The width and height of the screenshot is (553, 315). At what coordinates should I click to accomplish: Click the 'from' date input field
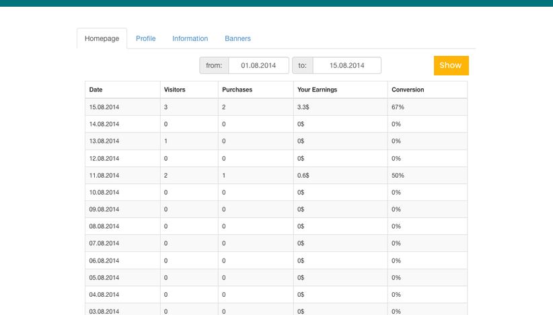(x=258, y=65)
